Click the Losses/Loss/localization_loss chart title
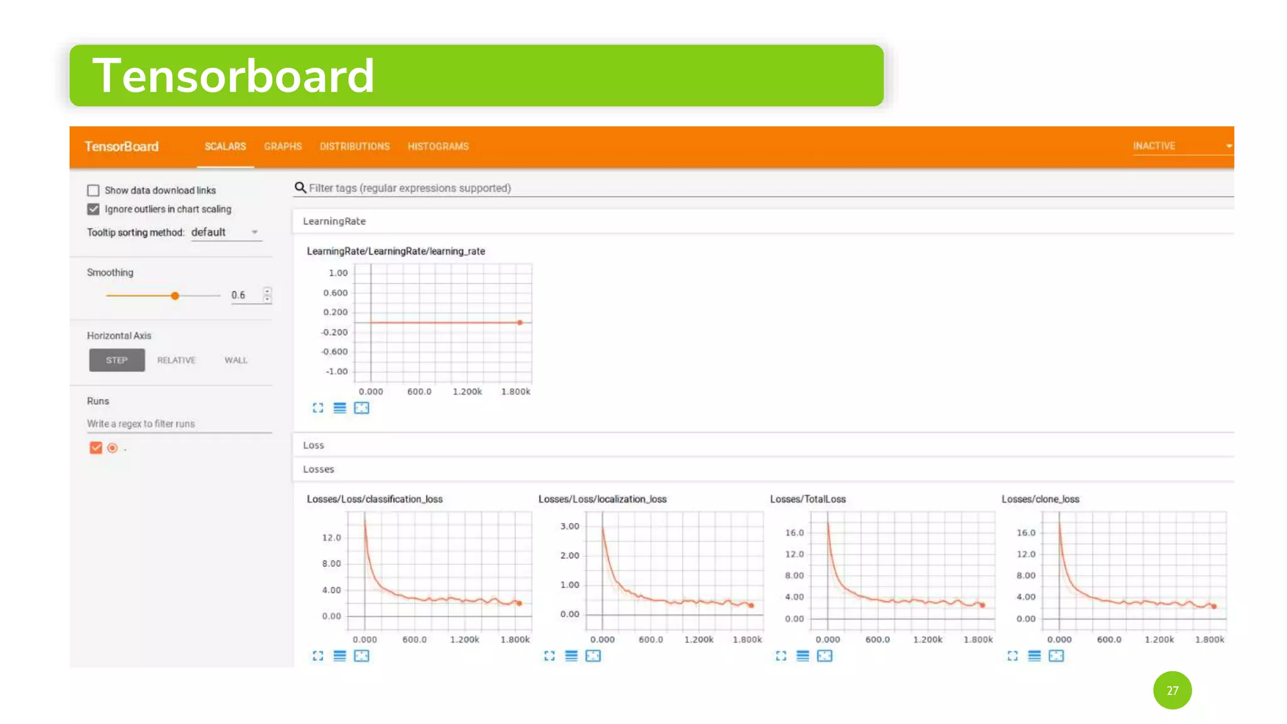The image size is (1287, 724). click(602, 499)
